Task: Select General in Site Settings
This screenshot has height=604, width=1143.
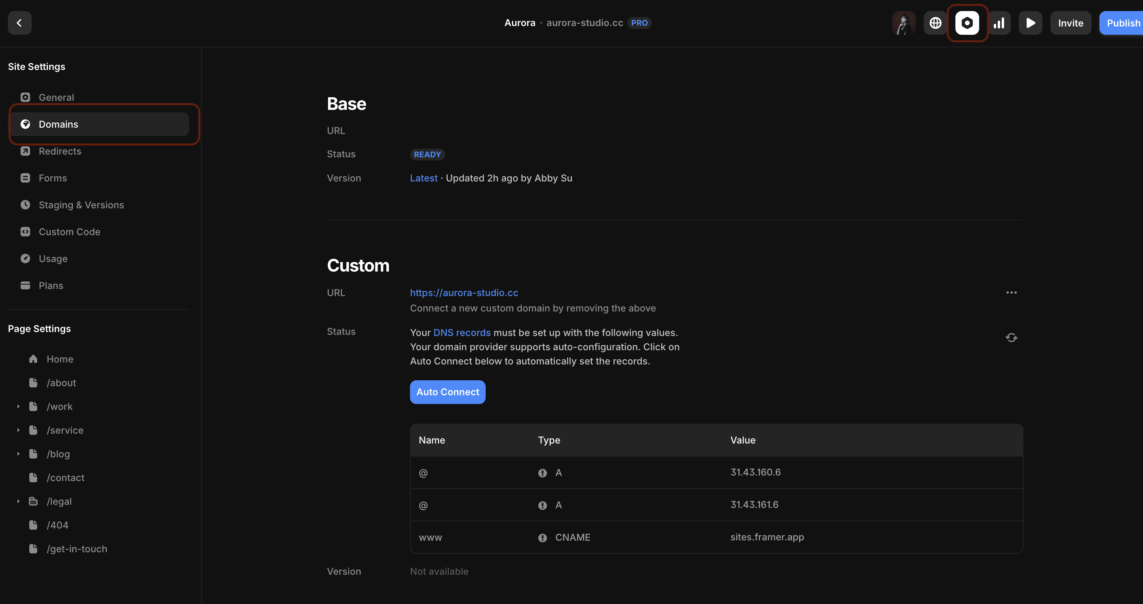Action: click(56, 97)
